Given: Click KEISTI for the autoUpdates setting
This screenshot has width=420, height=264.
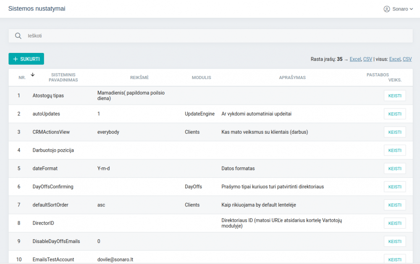Looking at the screenshot, I should coord(394,114).
